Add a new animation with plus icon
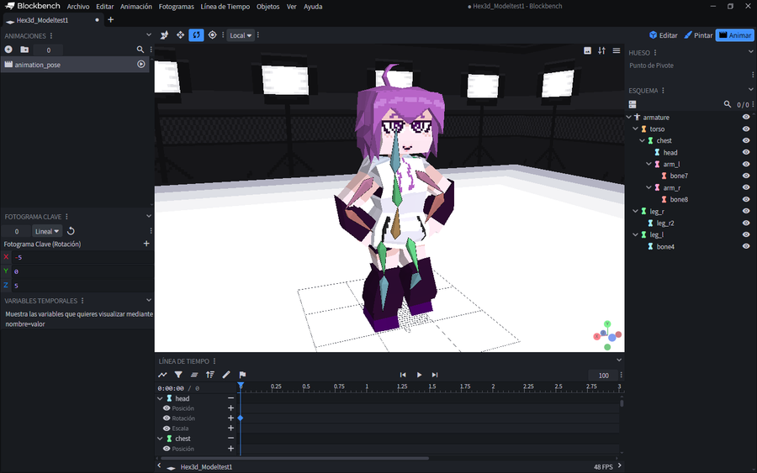The height and width of the screenshot is (473, 757). pos(8,50)
